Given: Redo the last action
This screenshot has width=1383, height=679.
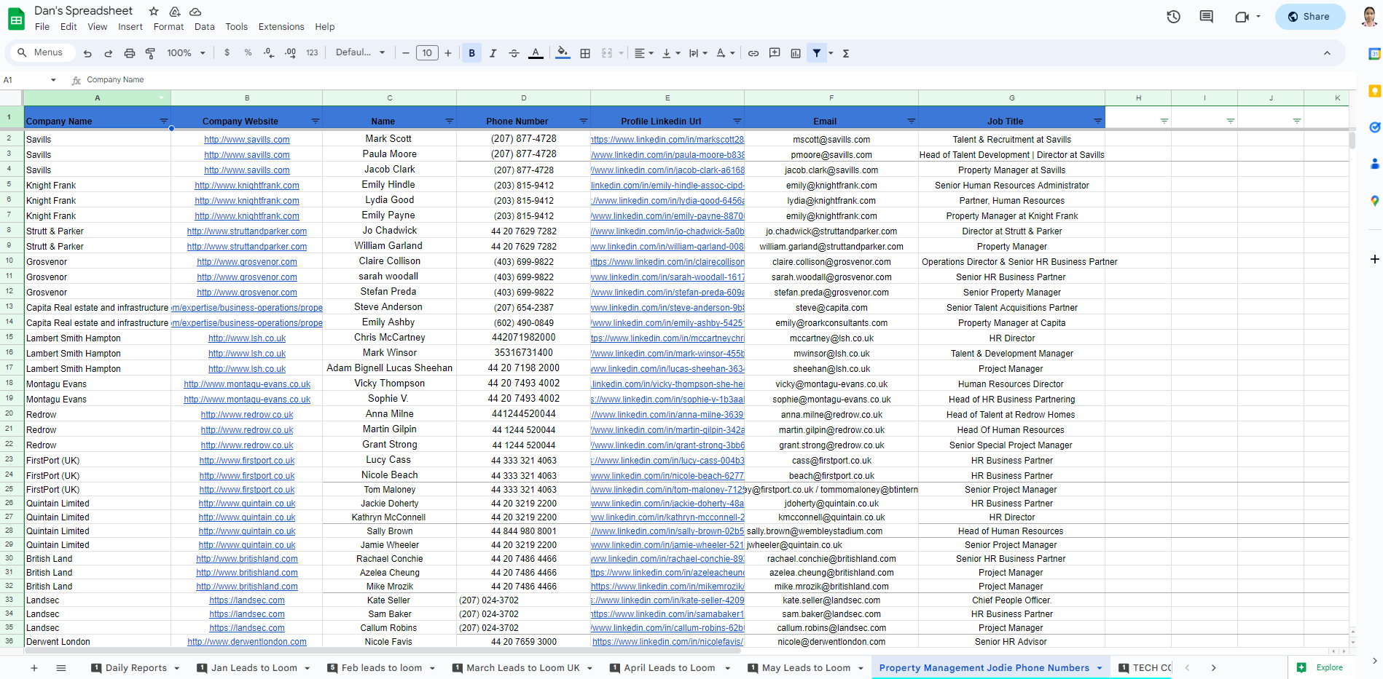Looking at the screenshot, I should click(109, 53).
